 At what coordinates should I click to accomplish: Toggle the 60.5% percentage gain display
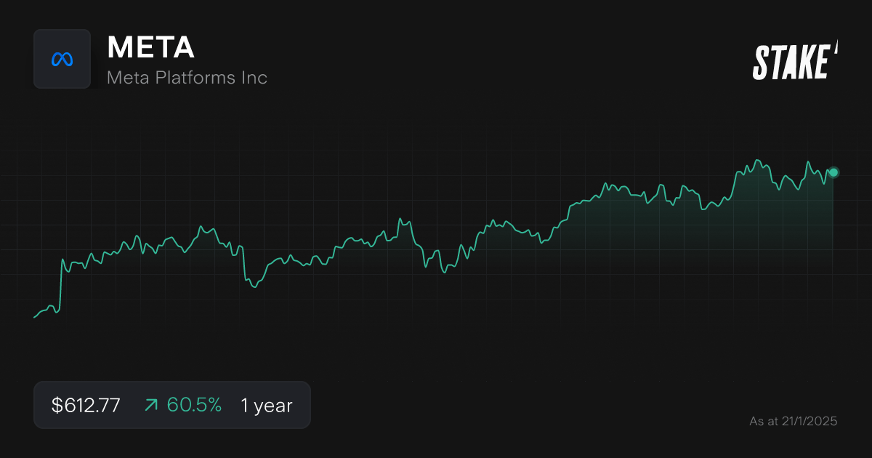click(193, 405)
